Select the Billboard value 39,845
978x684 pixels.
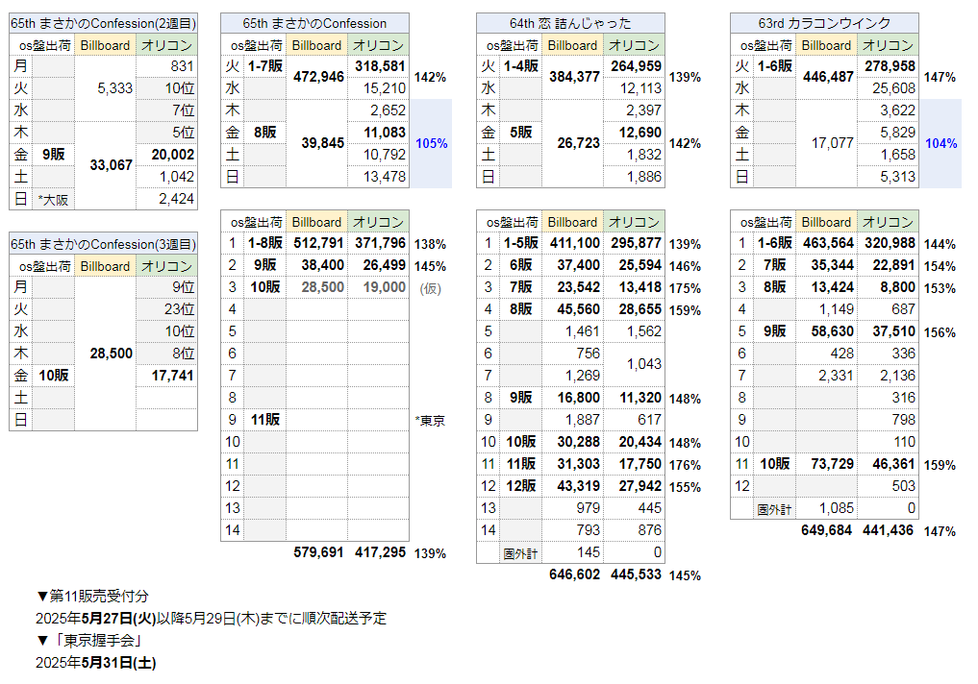coord(322,143)
